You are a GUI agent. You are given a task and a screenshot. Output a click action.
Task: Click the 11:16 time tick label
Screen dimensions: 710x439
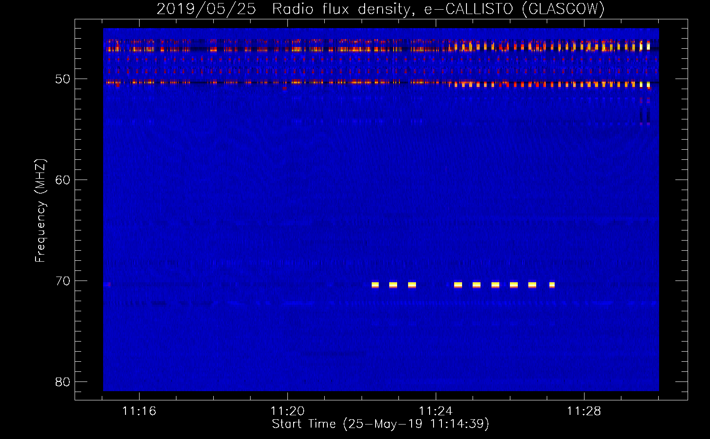click(x=139, y=411)
